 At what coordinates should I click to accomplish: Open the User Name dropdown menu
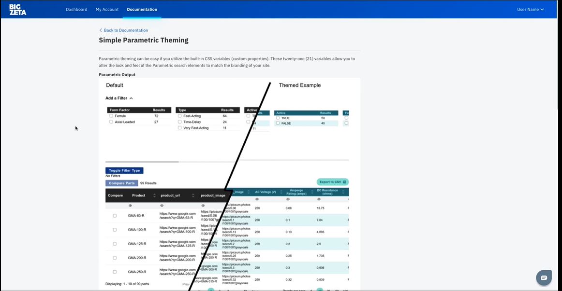(x=530, y=9)
